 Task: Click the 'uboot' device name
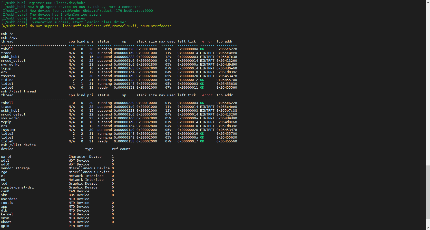[6, 222]
